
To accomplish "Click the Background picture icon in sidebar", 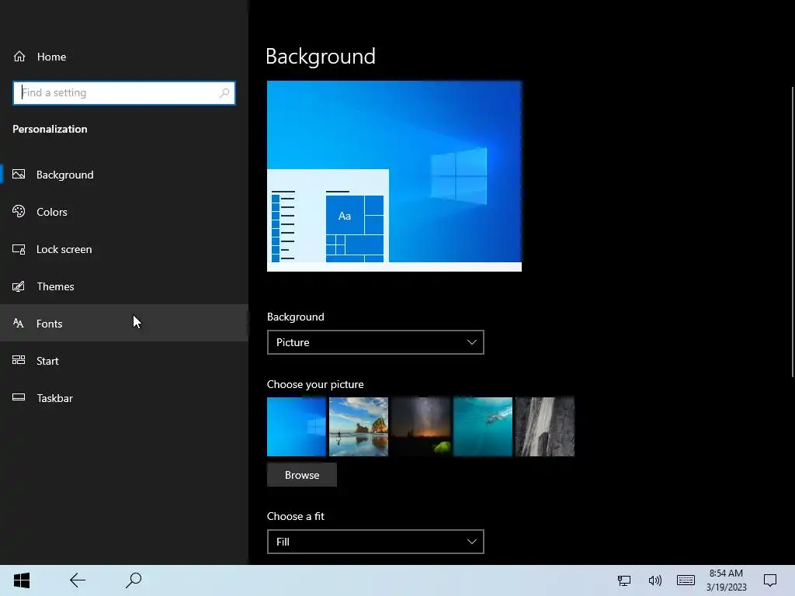I will 19,175.
